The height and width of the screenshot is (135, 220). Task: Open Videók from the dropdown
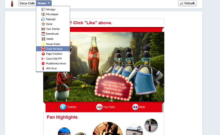coord(53,39)
